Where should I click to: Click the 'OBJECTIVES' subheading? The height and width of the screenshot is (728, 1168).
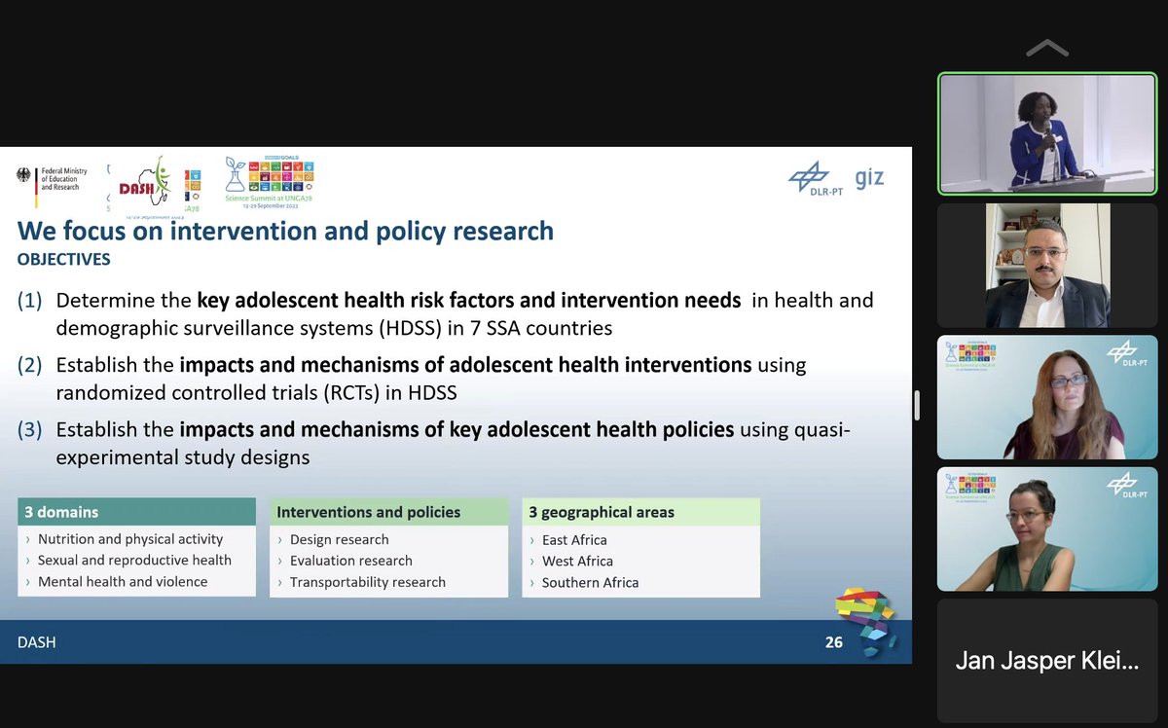pos(63,260)
